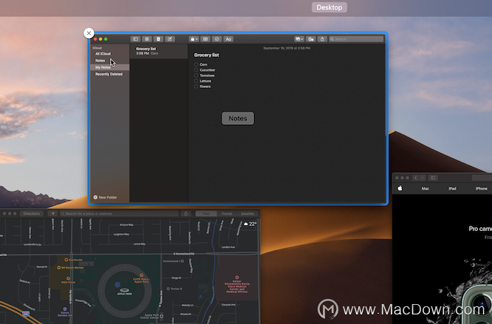Click Kaiser Permanente medical center pin
The width and height of the screenshot is (492, 324).
(x=237, y=278)
